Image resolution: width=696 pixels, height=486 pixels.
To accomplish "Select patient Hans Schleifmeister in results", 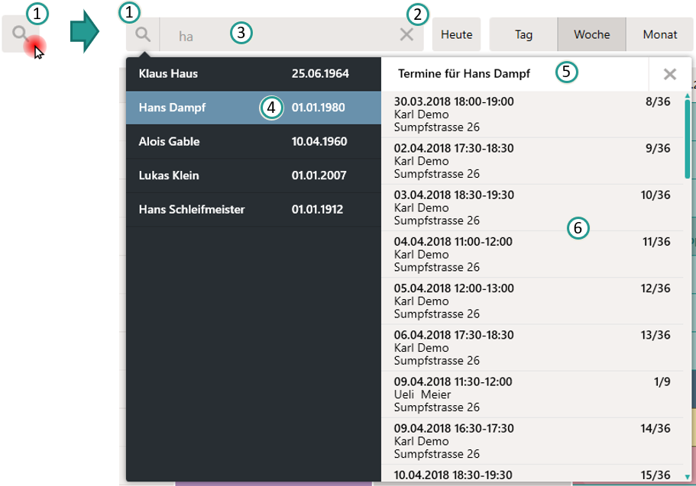I will point(254,209).
